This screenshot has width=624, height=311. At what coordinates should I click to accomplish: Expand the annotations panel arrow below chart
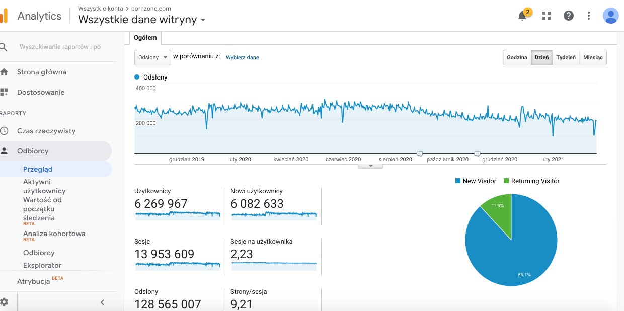[371, 166]
